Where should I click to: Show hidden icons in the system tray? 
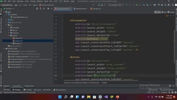[148, 97]
